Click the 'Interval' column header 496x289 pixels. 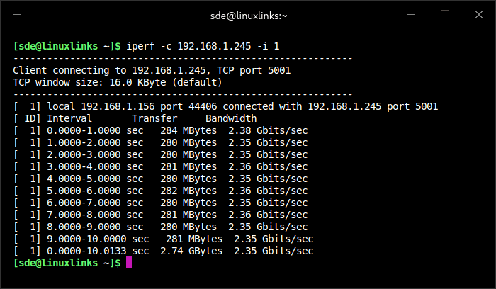pos(69,118)
